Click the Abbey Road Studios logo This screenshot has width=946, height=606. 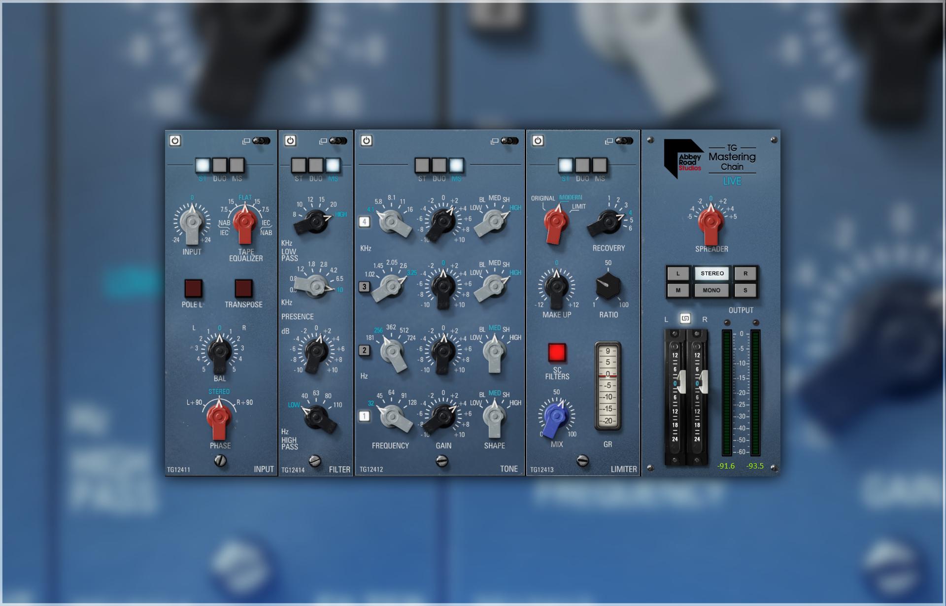(683, 159)
